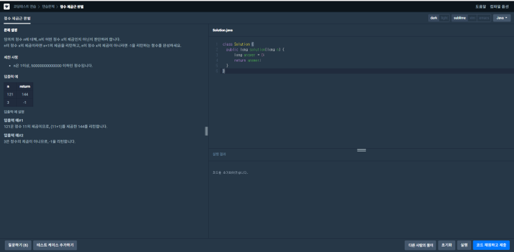This screenshot has width=514, height=252.
Task: Click the 제한 사항 heading
Action: click(11, 57)
